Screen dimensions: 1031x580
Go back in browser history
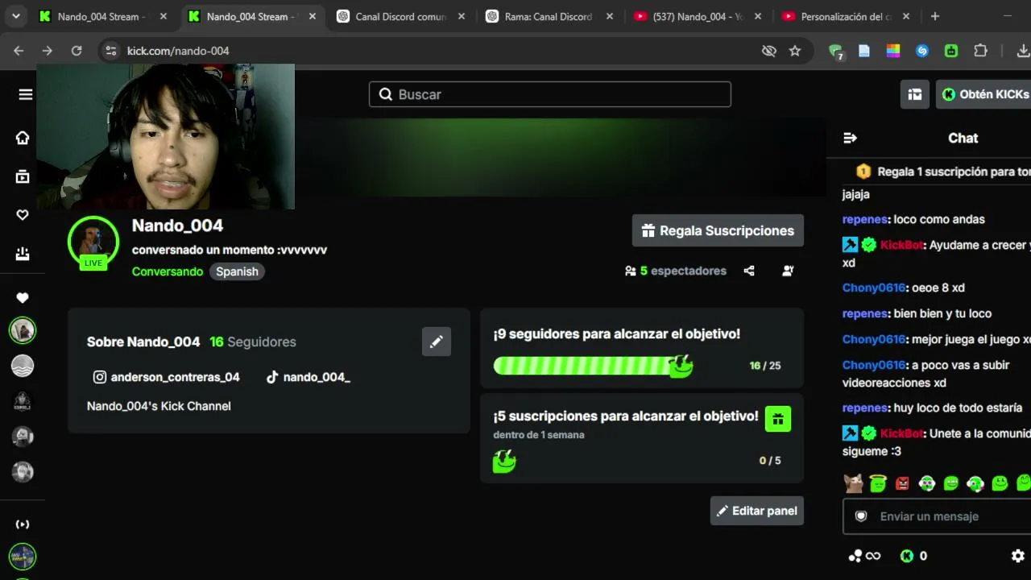(x=19, y=51)
